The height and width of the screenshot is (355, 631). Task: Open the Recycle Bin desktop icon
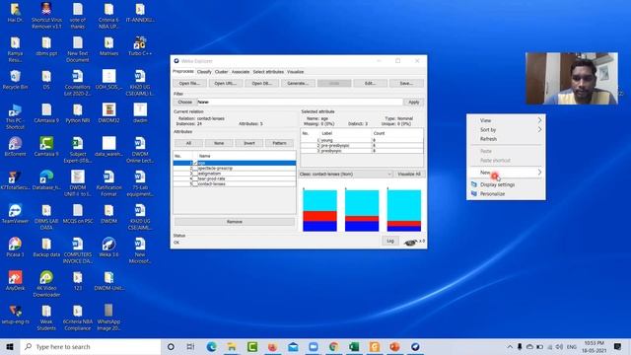click(15, 80)
